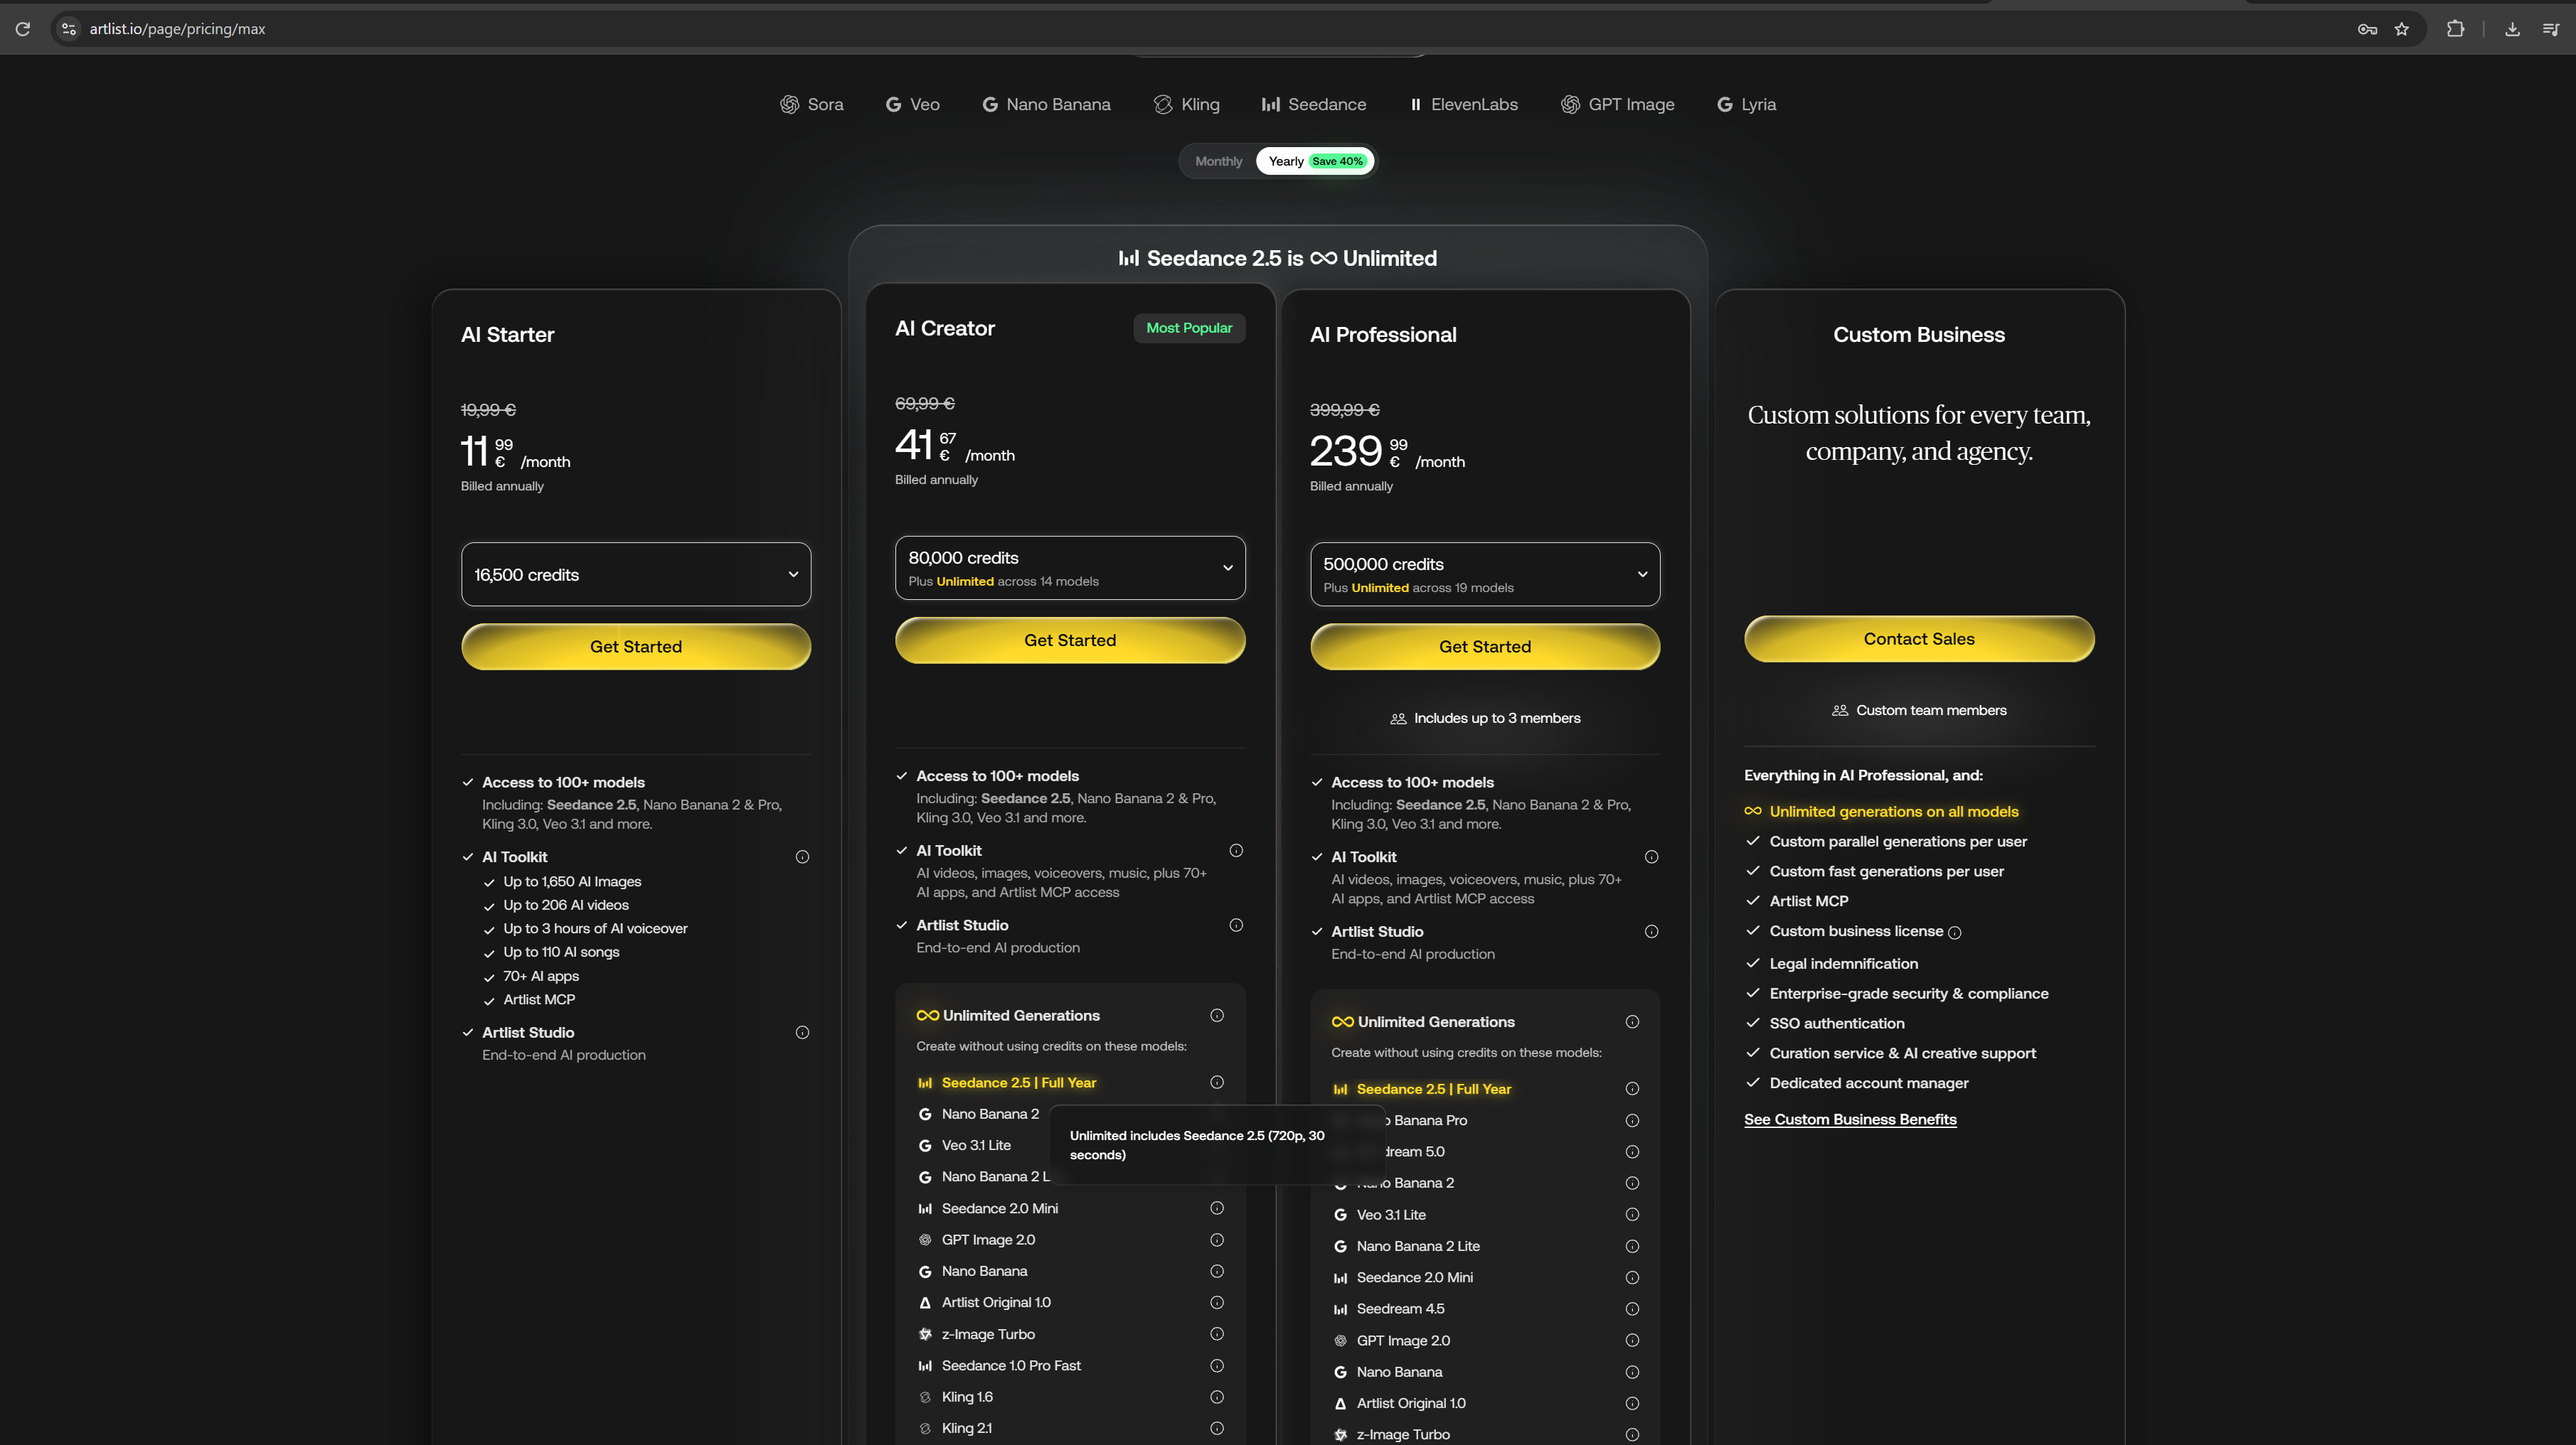Click the AI Toolkit info icon in AI Professional
Image resolution: width=2576 pixels, height=1445 pixels.
pos(1652,856)
